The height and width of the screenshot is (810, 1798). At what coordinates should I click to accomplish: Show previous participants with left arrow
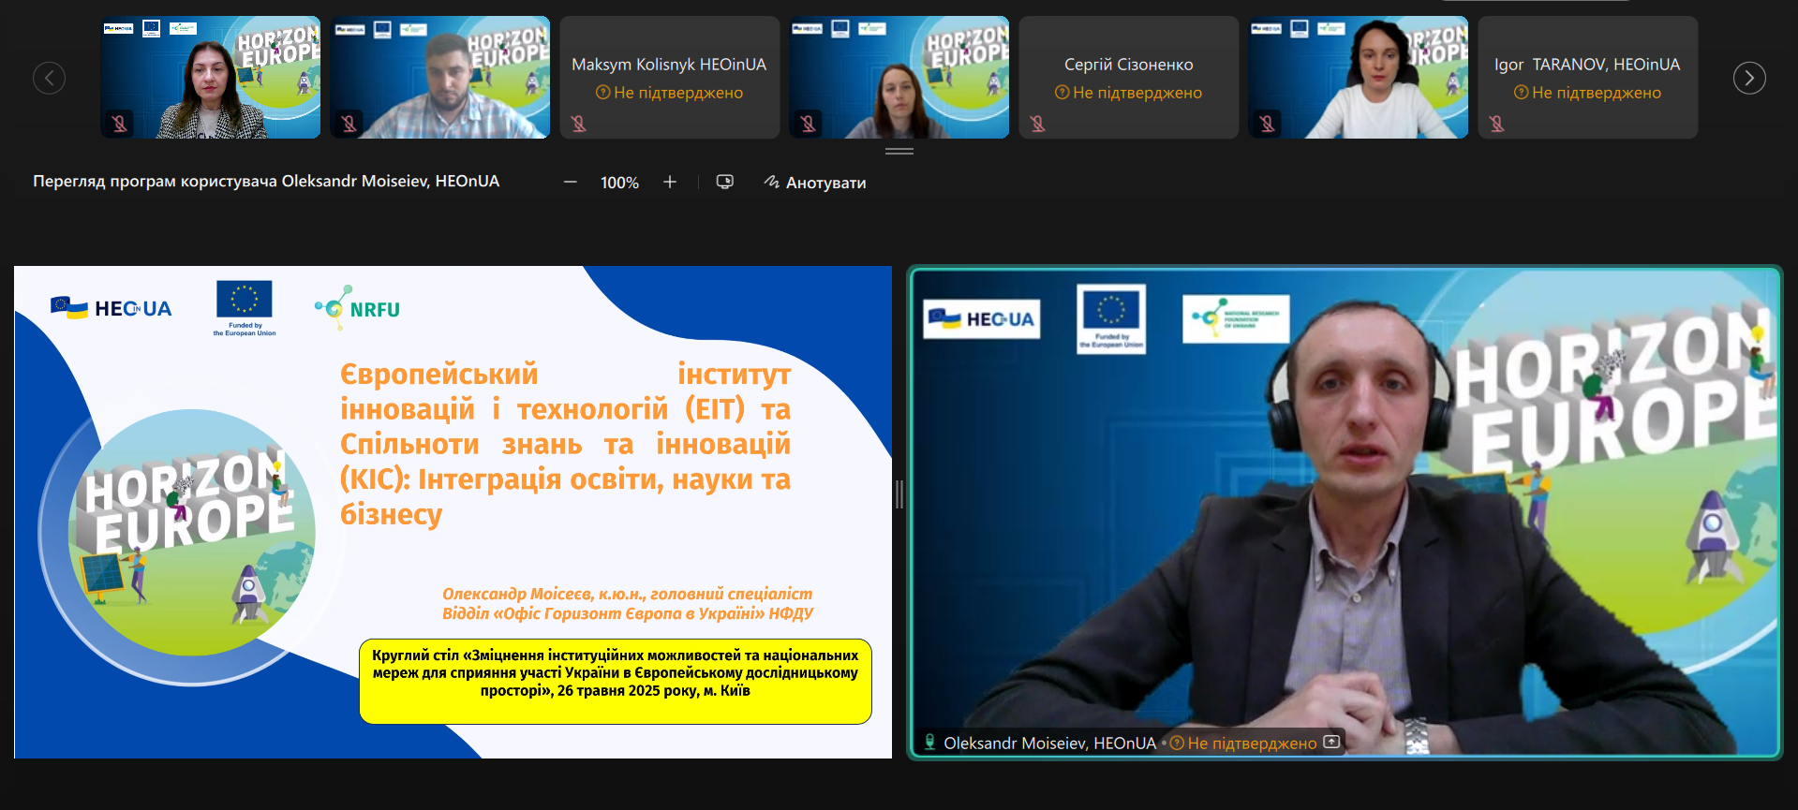[49, 78]
